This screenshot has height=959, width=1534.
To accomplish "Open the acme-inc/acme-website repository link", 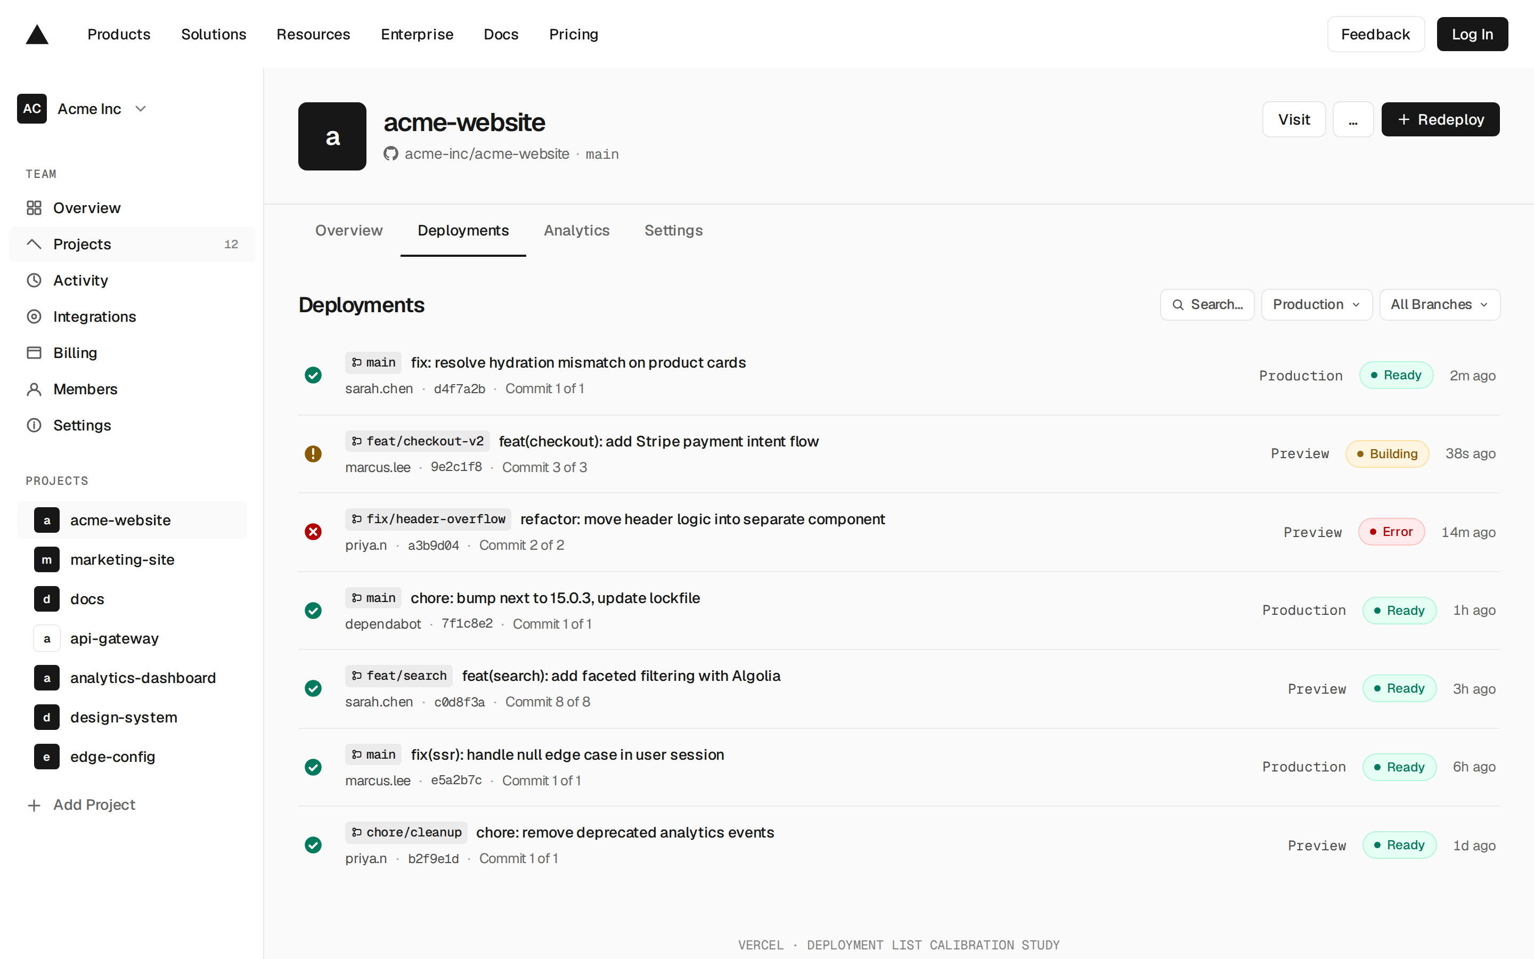I will pos(487,153).
